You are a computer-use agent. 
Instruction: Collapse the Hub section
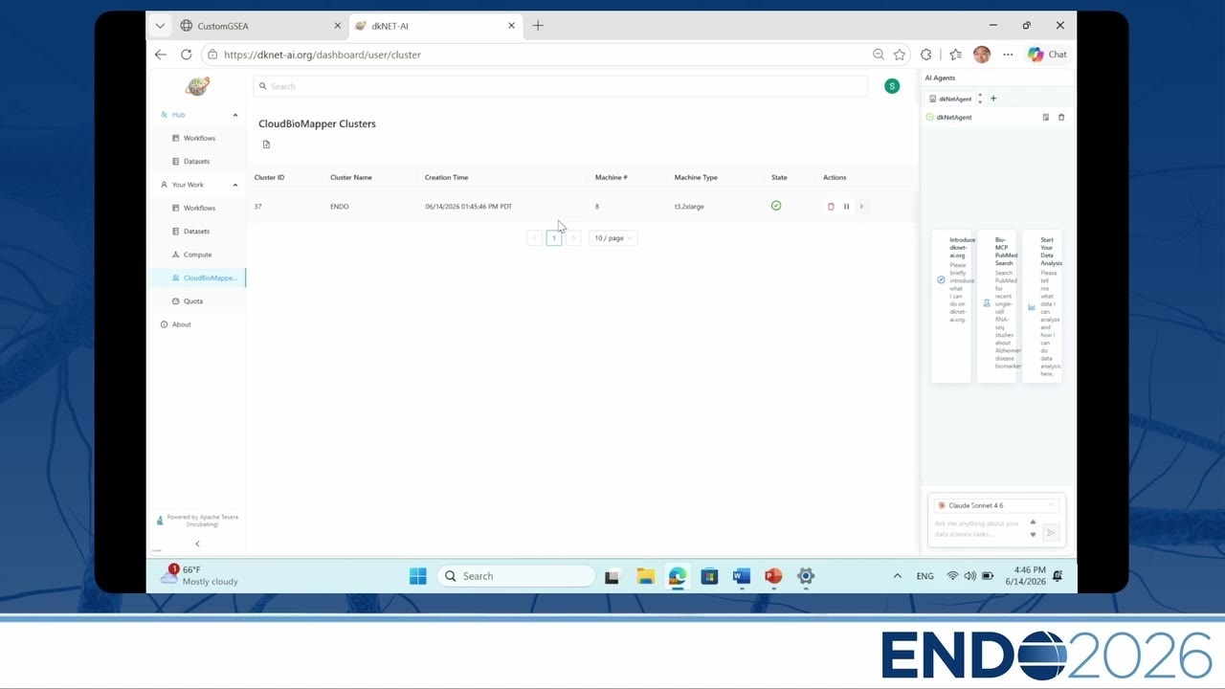235,115
